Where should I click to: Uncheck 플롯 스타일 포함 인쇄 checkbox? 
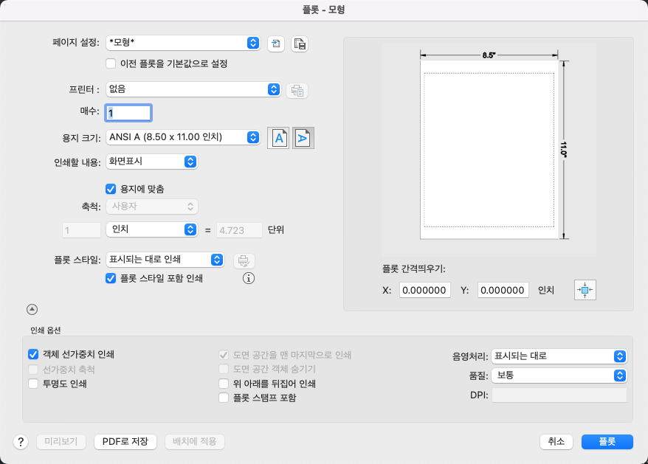pos(111,279)
